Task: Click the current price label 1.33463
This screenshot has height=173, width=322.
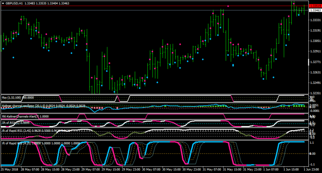Action: tap(315, 10)
